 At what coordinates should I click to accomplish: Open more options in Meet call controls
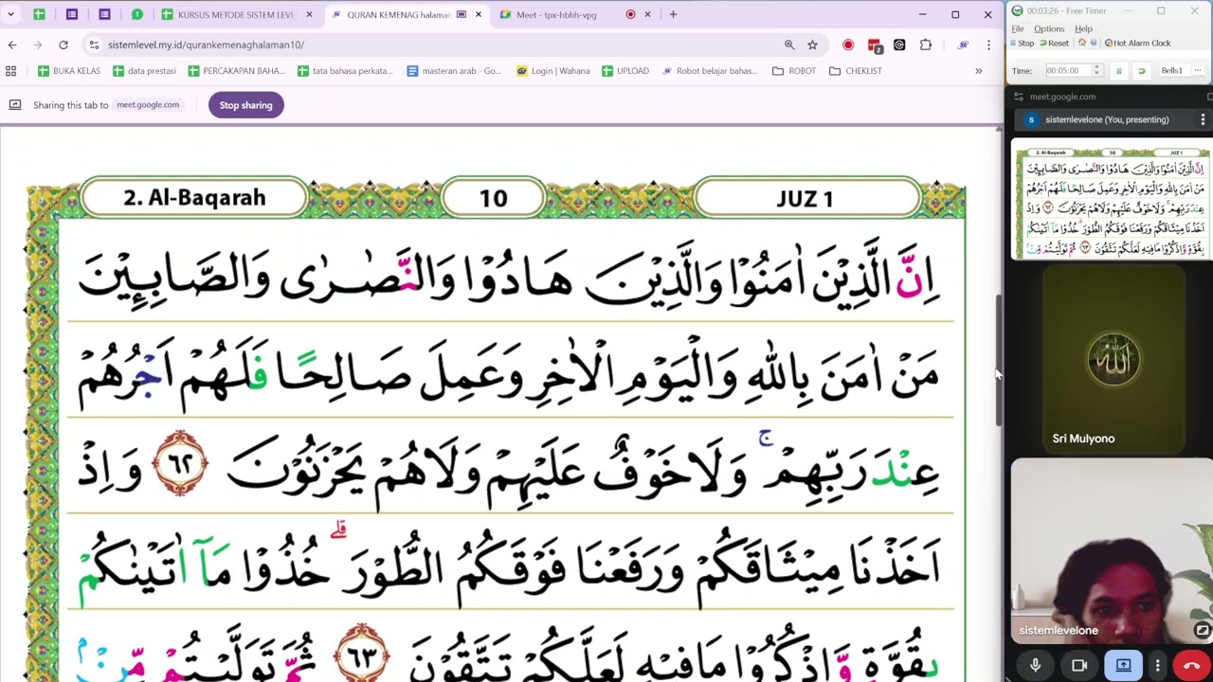click(1157, 666)
